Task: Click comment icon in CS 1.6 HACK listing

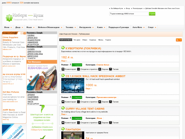Action: (x=63, y=102)
